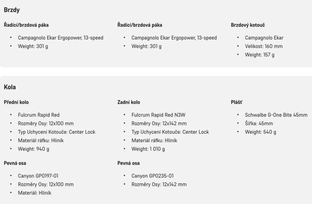Screen dimensions: 312x204
Task: Click the Weight: 540 g entry
Action: (x=260, y=132)
